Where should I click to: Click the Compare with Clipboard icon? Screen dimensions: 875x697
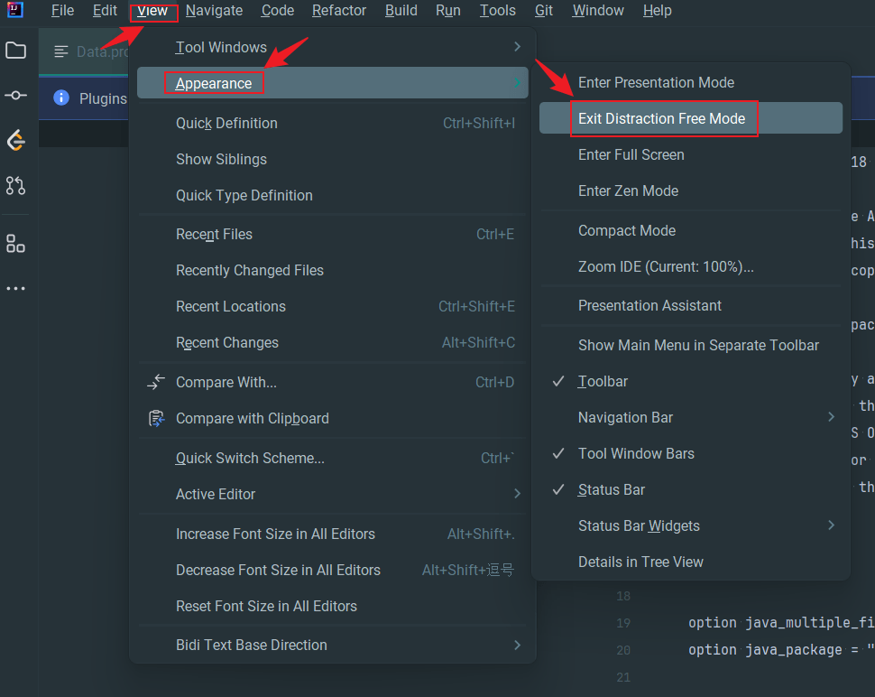click(157, 418)
